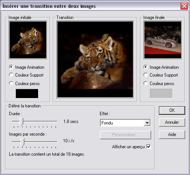Click the Personnaliser... button
190x175 pixels.
coord(126,135)
